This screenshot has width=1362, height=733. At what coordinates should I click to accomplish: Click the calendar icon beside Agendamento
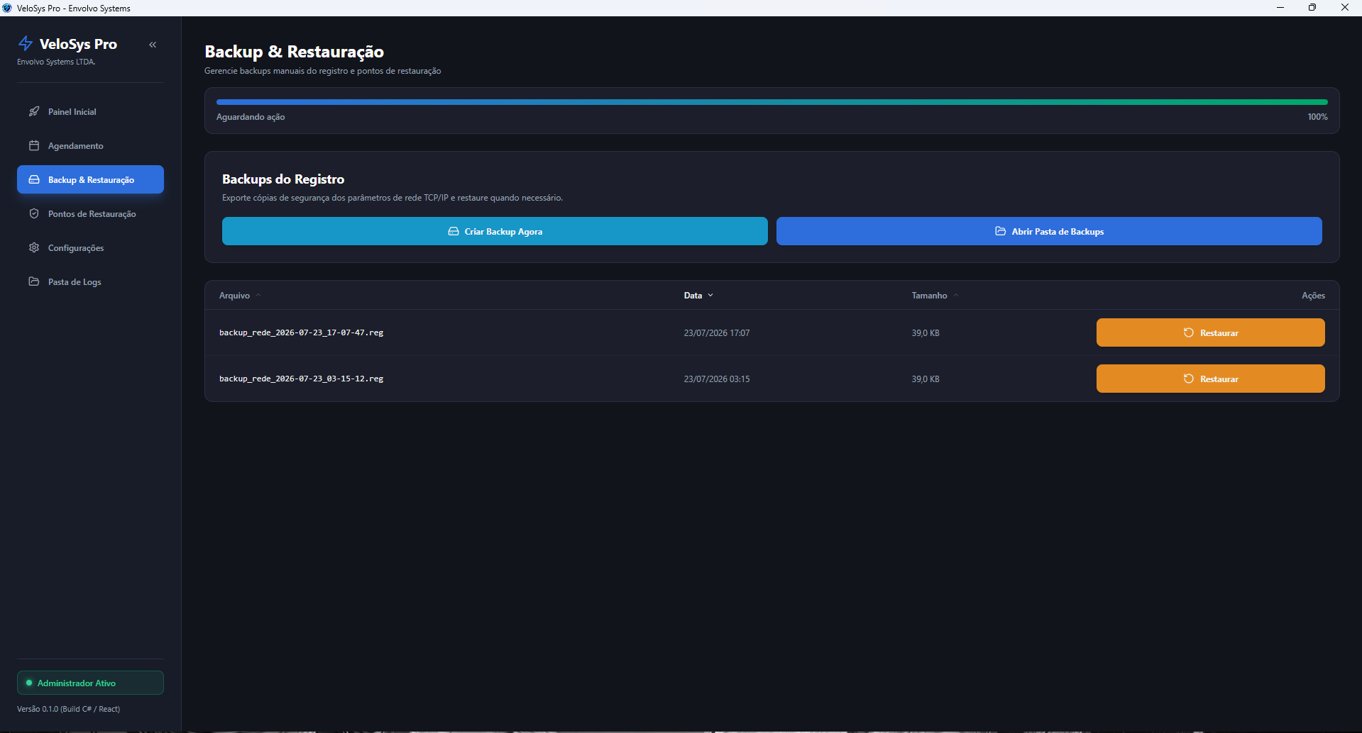pyautogui.click(x=34, y=145)
